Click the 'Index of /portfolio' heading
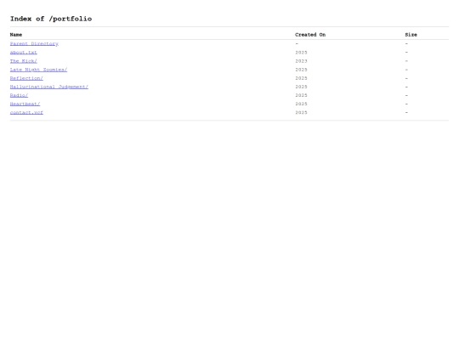459x344 pixels. tap(51, 19)
